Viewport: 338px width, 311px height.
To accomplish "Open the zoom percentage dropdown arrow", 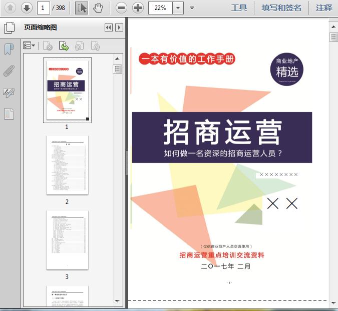I will click(x=178, y=8).
